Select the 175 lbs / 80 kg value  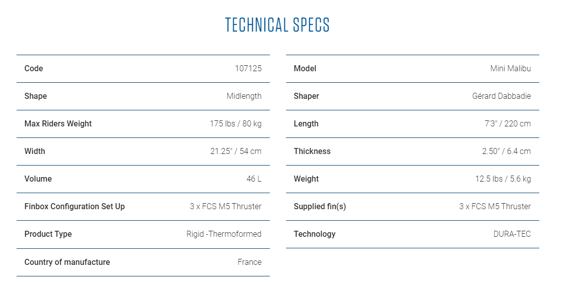235,123
